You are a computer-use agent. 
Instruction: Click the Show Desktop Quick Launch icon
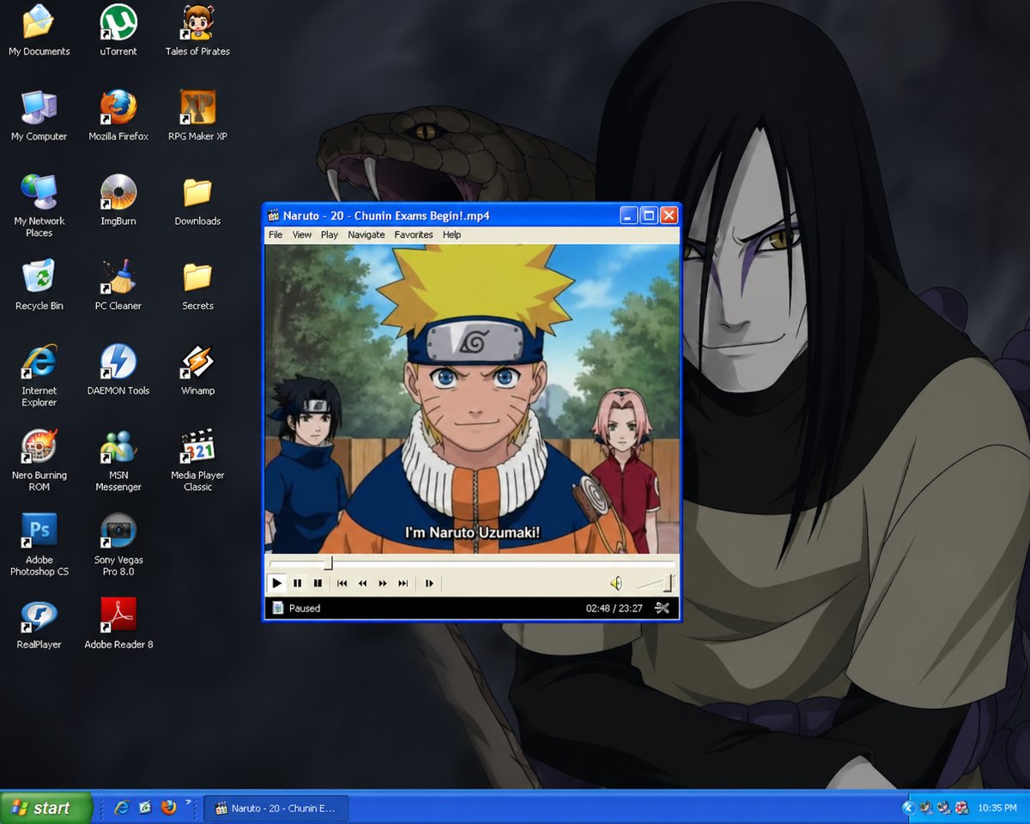(145, 808)
